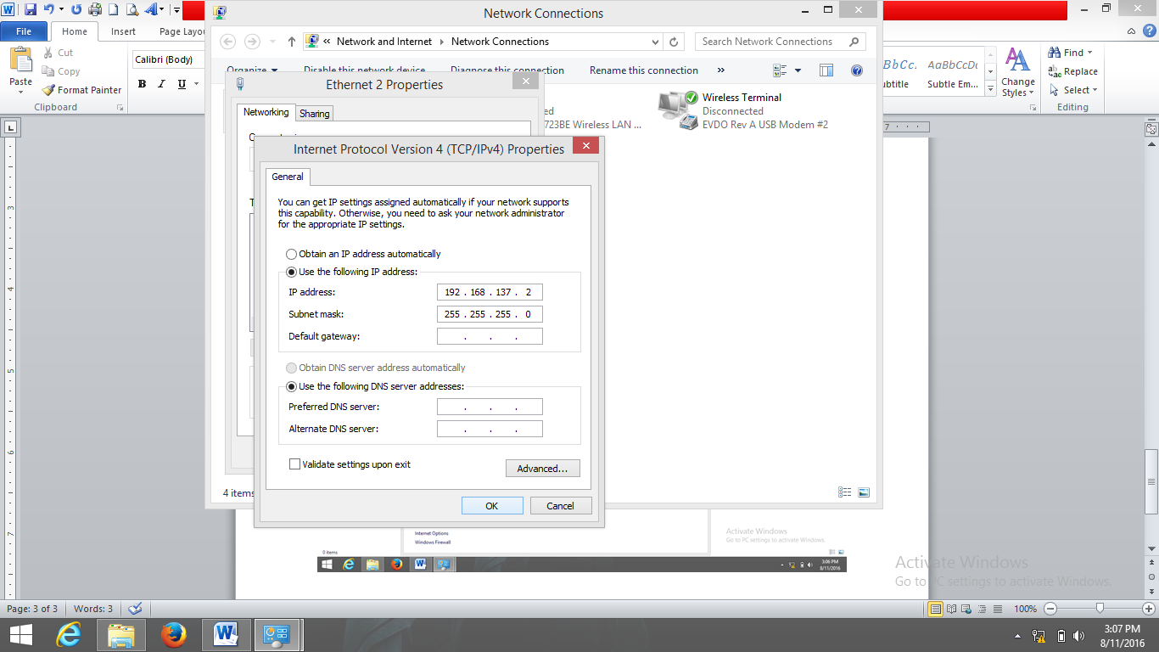The width and height of the screenshot is (1159, 652).
Task: Click Diagnose this connection
Action: (x=506, y=70)
